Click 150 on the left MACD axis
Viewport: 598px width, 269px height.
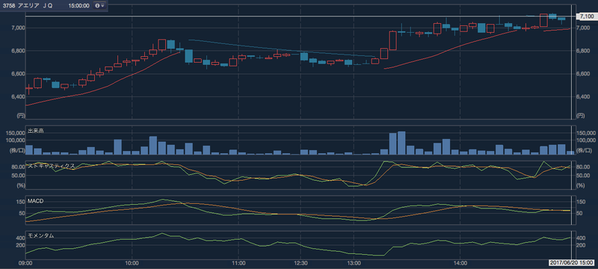pyautogui.click(x=20, y=202)
